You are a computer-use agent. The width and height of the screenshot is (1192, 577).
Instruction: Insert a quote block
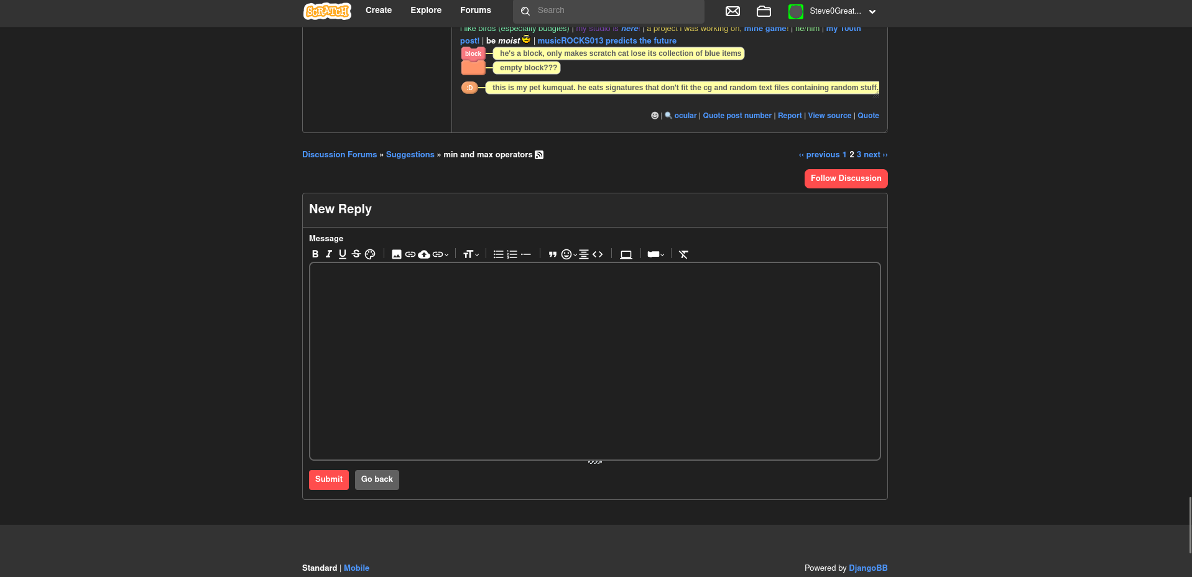click(x=552, y=254)
